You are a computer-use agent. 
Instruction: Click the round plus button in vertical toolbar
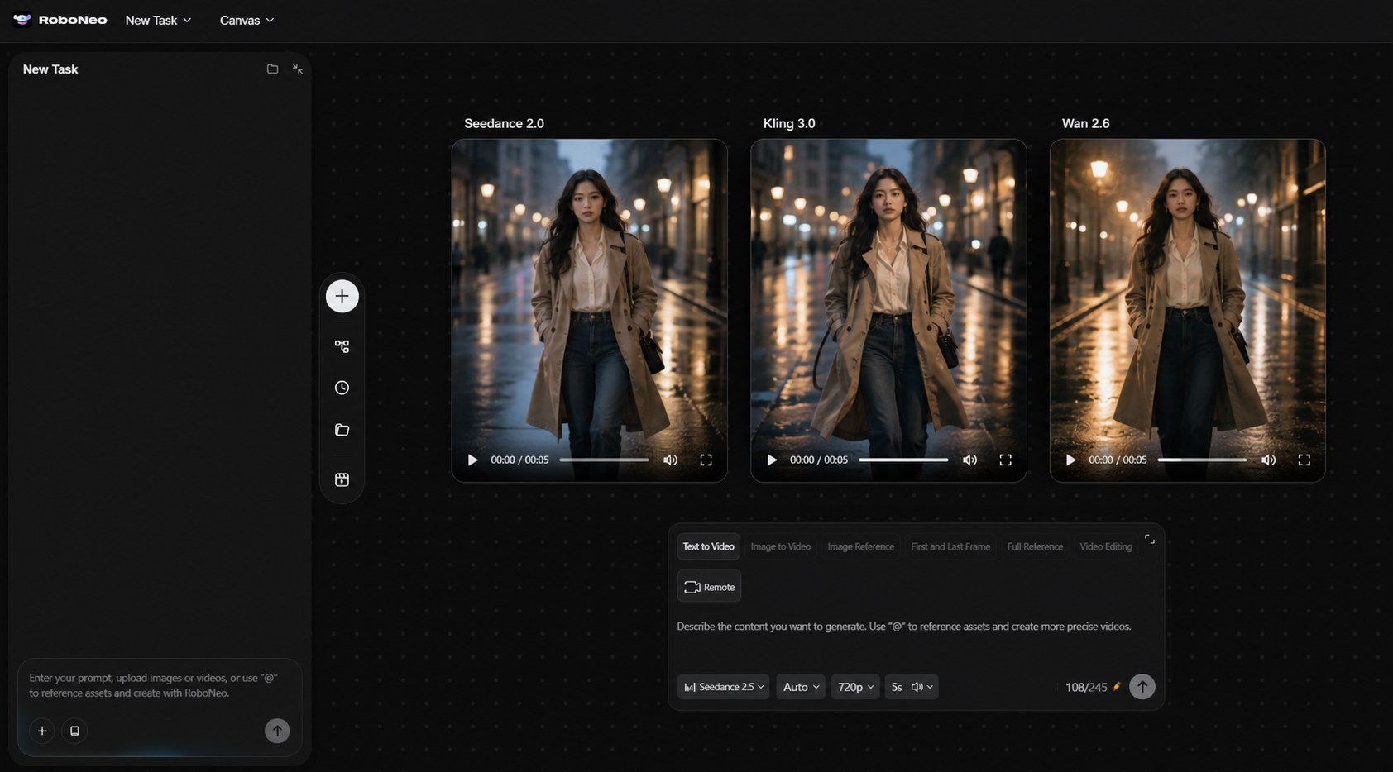pyautogui.click(x=342, y=296)
